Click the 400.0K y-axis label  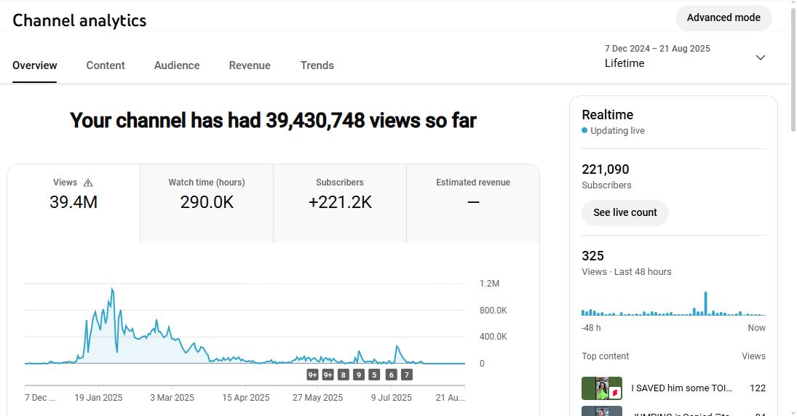tap(493, 337)
